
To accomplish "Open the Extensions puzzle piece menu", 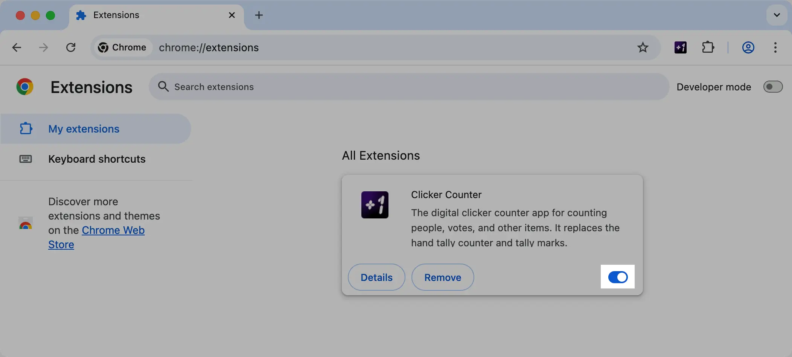I will (x=708, y=47).
